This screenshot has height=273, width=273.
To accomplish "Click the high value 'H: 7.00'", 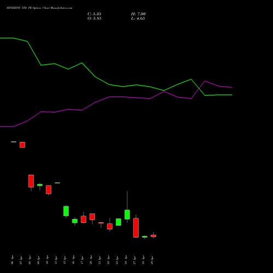I will click(x=138, y=14).
